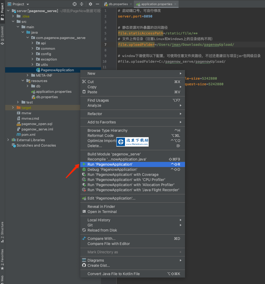Close the application.properties tab
Image resolution: width=265 pixels, height=284 pixels.
175,4
